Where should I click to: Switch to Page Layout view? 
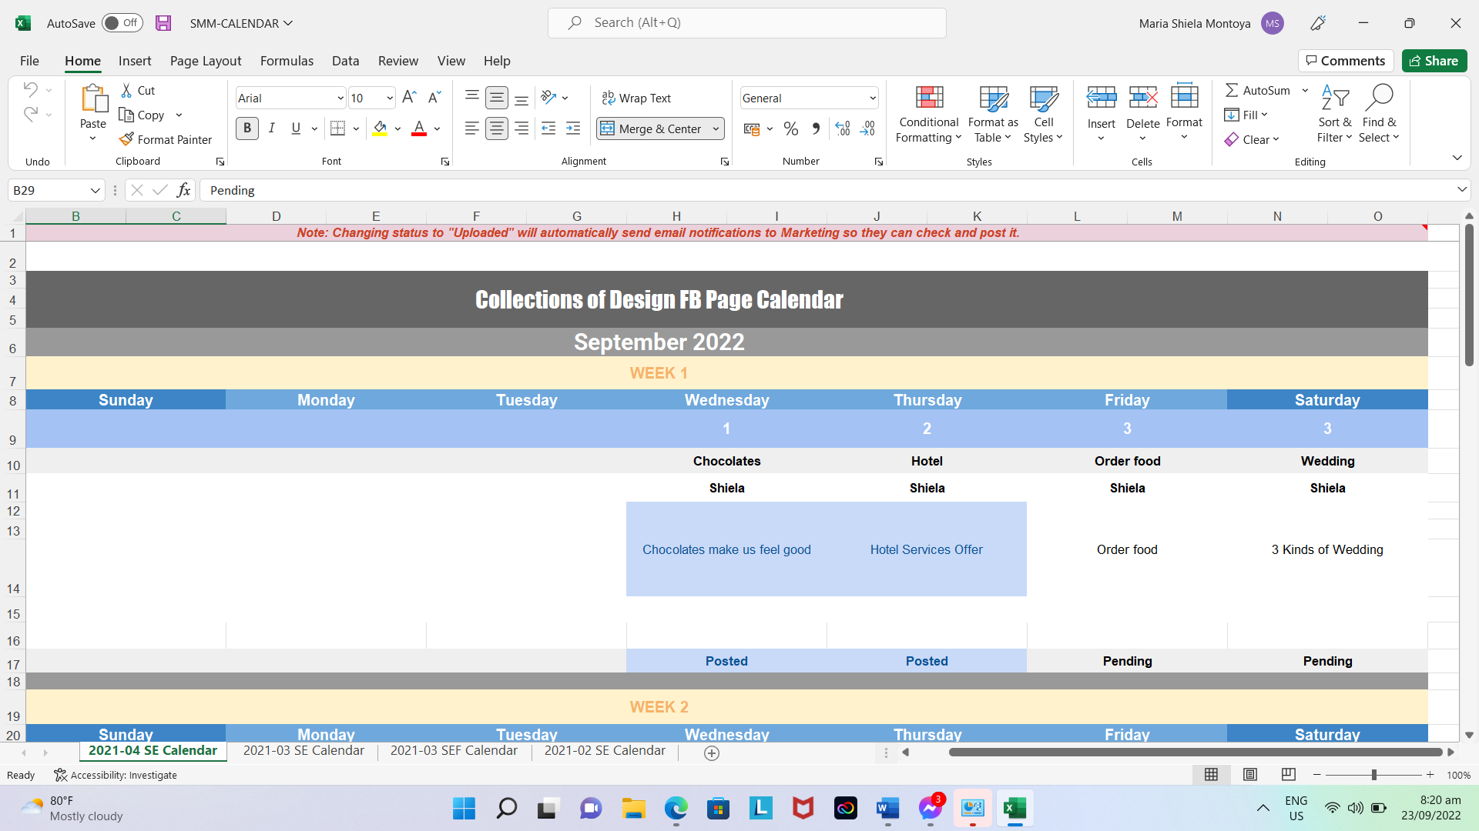1250,775
